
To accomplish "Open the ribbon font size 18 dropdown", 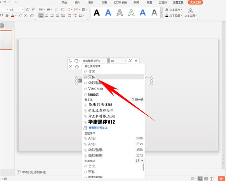I will 23,10.
